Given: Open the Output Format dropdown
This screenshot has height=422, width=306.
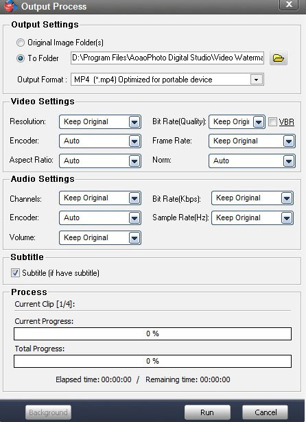Looking at the screenshot, I should (x=167, y=80).
